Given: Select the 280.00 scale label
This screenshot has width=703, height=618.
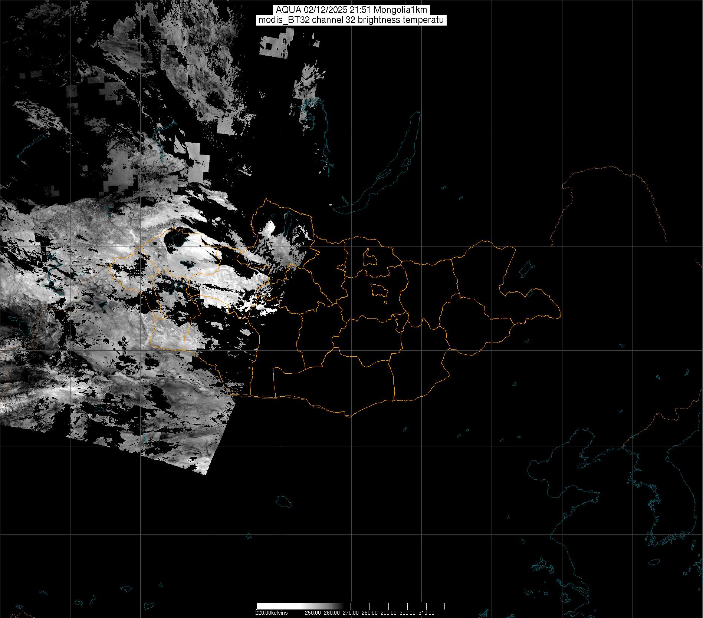Looking at the screenshot, I should click(370, 613).
